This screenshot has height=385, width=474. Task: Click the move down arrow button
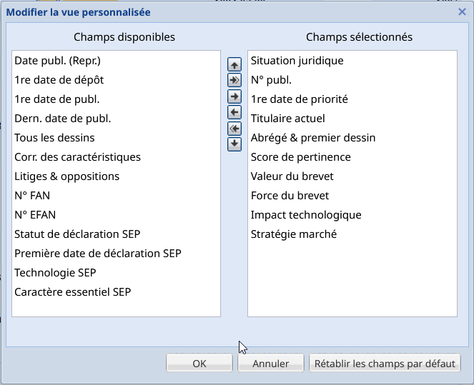(x=234, y=144)
